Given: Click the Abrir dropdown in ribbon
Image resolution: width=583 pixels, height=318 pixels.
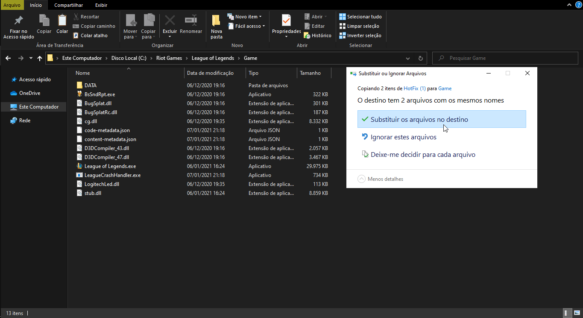Looking at the screenshot, I should coord(316,17).
